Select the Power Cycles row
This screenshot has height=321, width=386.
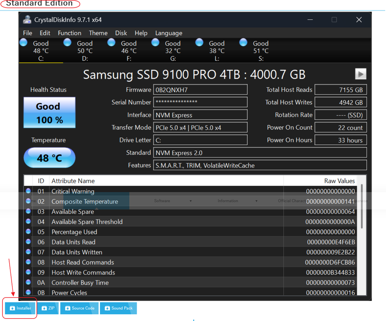(x=190, y=292)
